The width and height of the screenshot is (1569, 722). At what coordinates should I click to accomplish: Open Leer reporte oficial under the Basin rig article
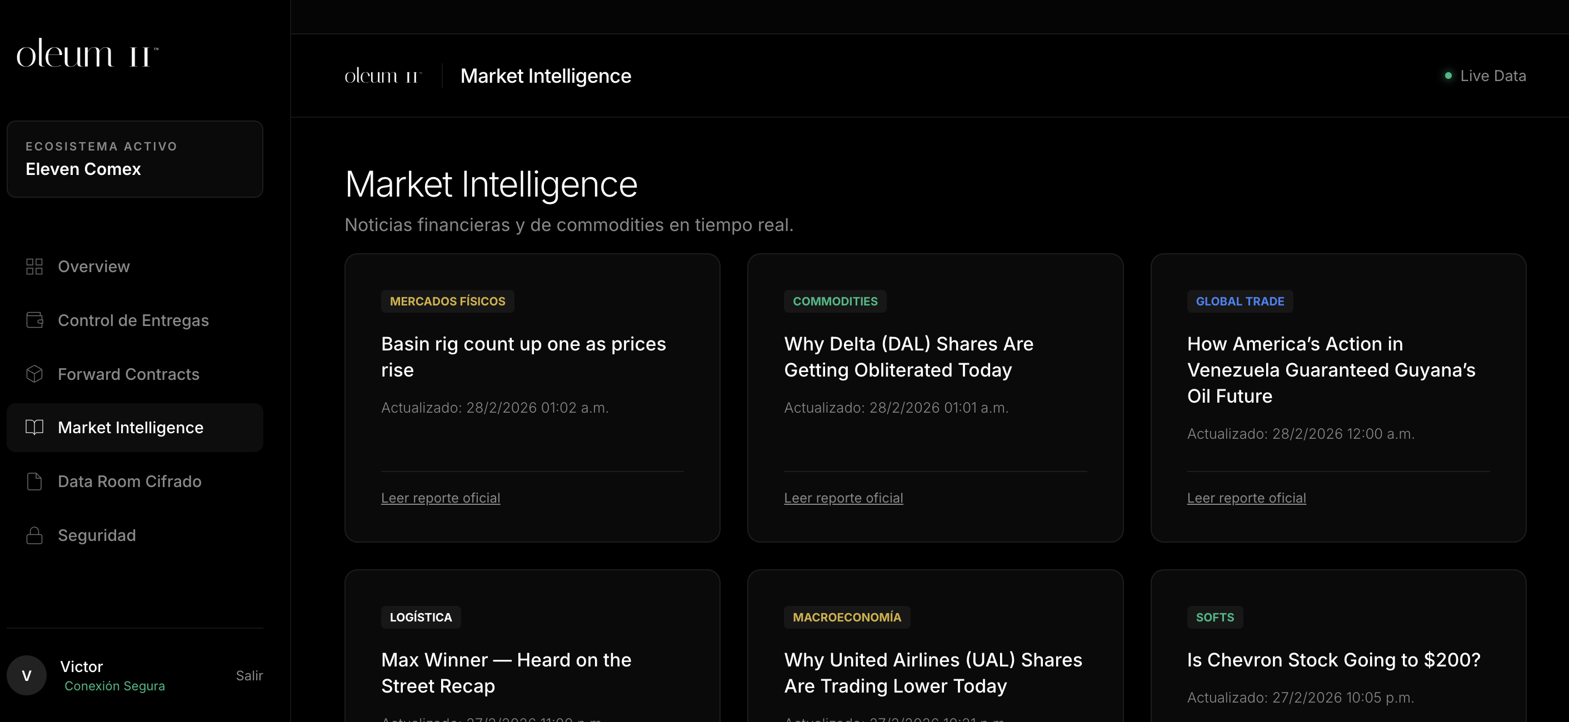point(441,498)
